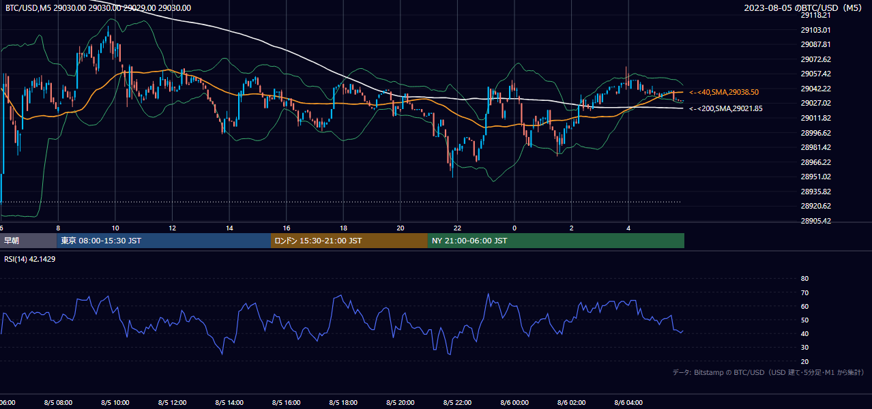Click the 28905.42 price axis label
The width and height of the screenshot is (872, 409).
(x=815, y=221)
